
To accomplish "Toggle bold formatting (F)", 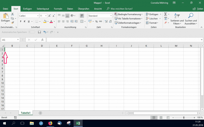I will coord(21,21).
